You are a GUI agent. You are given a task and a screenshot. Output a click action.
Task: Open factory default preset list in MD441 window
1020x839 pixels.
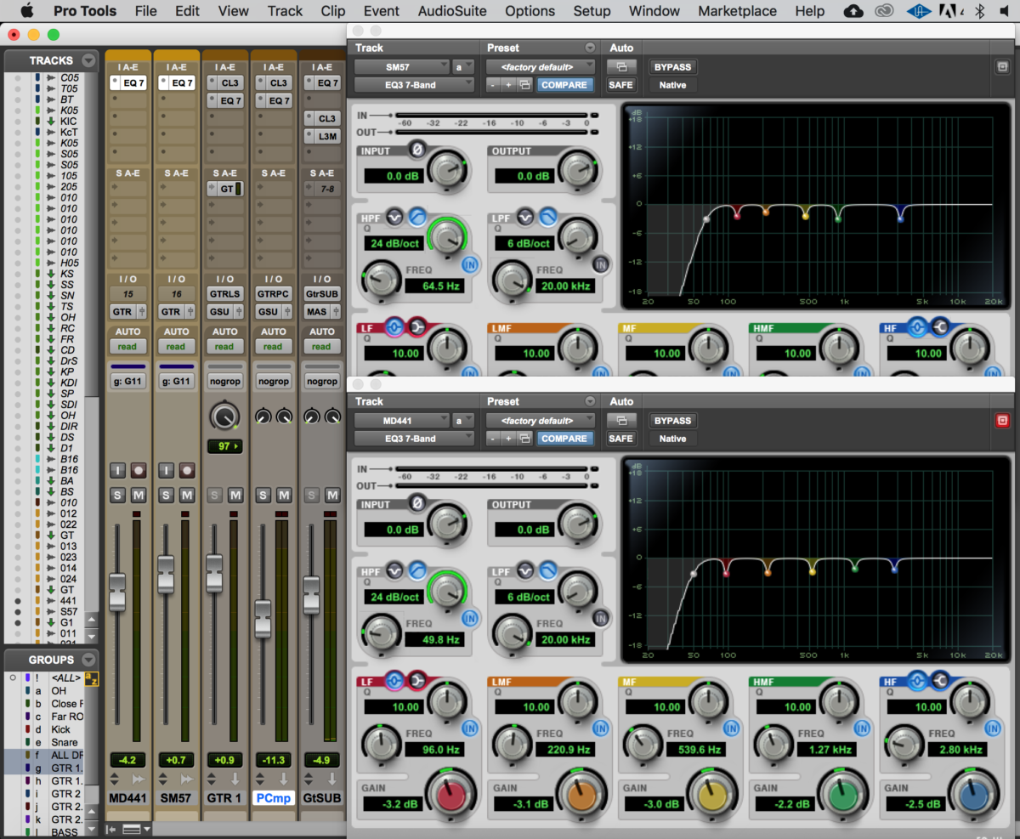[541, 421]
